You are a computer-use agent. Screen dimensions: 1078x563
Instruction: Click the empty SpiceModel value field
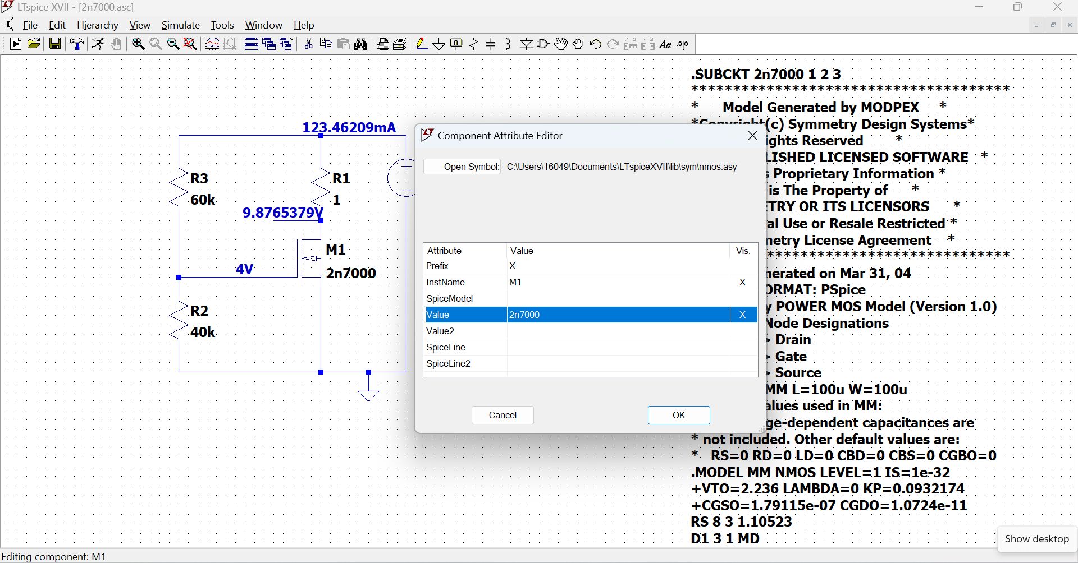(618, 298)
